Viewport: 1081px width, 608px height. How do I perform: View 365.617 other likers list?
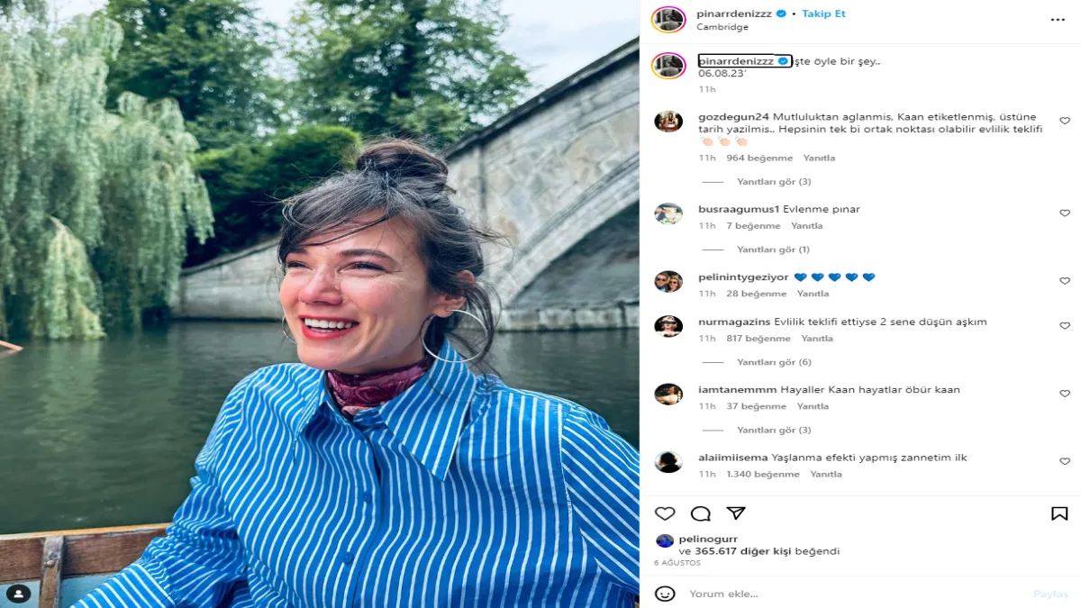coord(767,551)
